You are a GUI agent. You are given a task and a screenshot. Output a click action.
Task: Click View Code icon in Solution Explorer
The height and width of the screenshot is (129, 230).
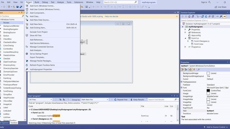point(217,16)
